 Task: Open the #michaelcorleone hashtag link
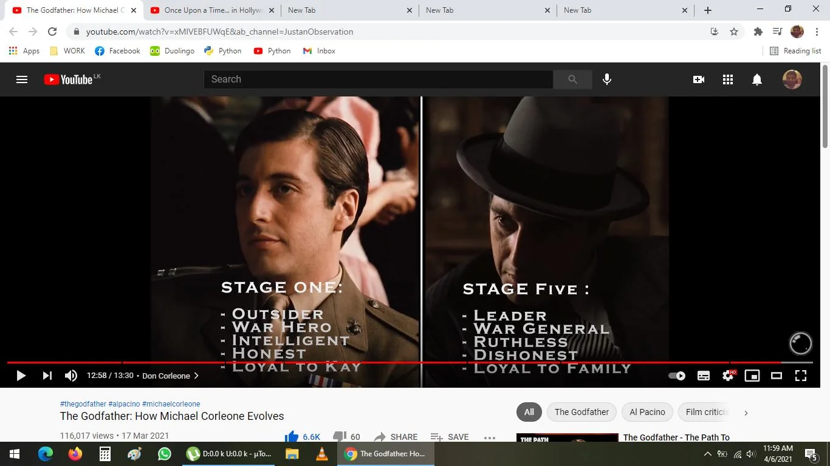tap(171, 404)
